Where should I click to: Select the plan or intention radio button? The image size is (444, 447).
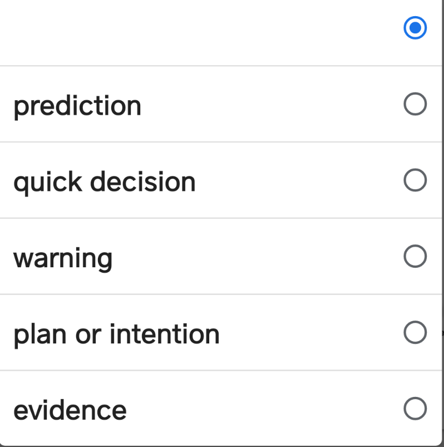415,332
